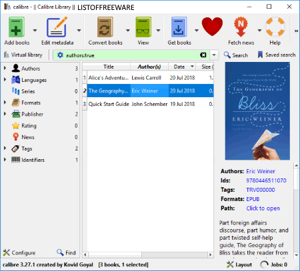Expand the Languages category
The height and width of the screenshot is (271, 300).
[x=5, y=79]
